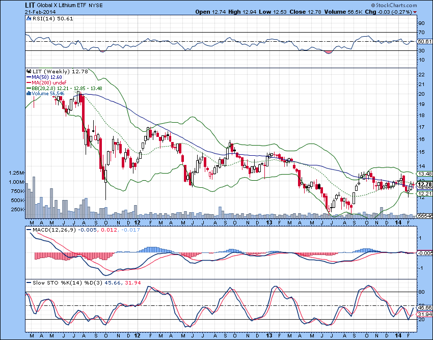Click the NYSE exchange label

pyautogui.click(x=96, y=6)
